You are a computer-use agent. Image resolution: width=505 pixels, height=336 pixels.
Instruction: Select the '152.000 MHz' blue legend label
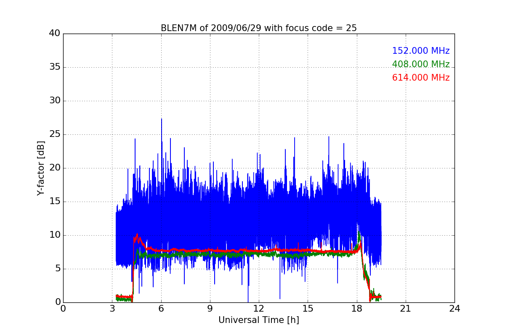pyautogui.click(x=421, y=51)
